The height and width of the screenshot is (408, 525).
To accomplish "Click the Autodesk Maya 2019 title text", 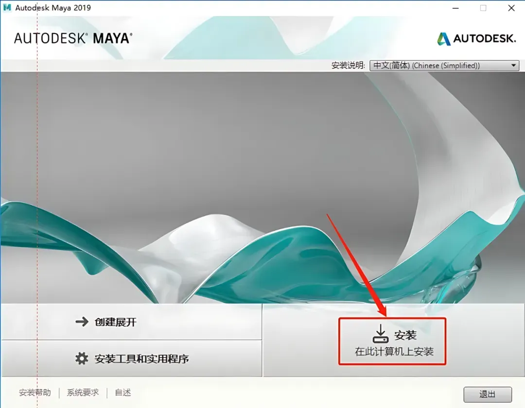I will coord(53,8).
